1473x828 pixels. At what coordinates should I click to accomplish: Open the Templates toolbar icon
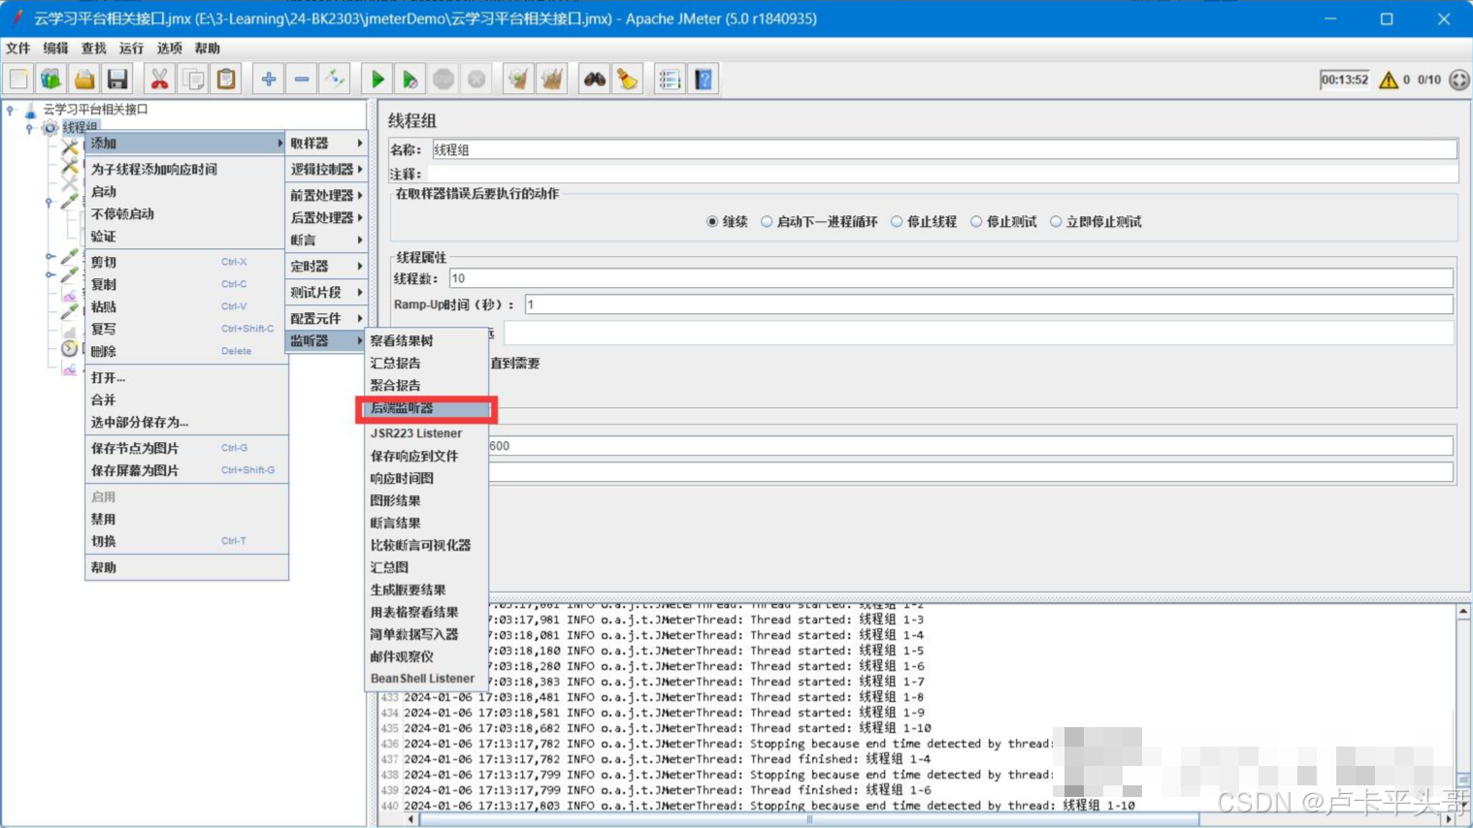pyautogui.click(x=51, y=80)
